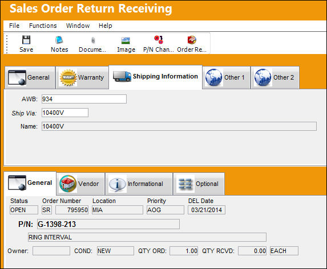Image resolution: width=327 pixels, height=269 pixels.
Task: Click the empty Owner field
Action: (51, 251)
